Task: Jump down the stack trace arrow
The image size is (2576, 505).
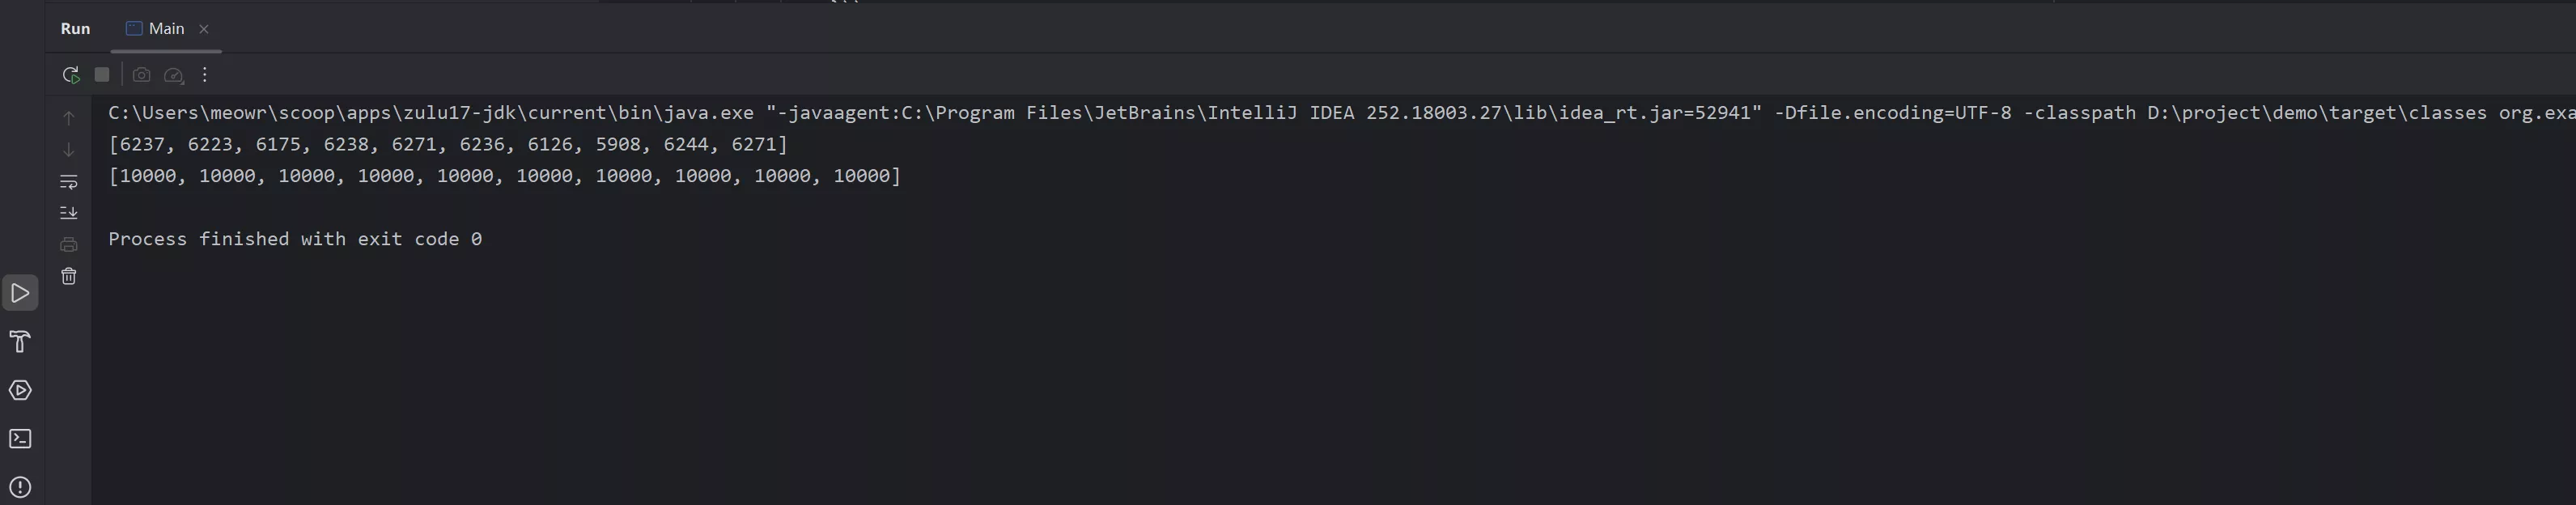Action: tap(69, 149)
